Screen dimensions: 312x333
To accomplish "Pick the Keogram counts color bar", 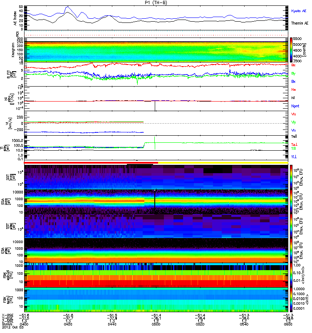I will pyautogui.click(x=291, y=50).
